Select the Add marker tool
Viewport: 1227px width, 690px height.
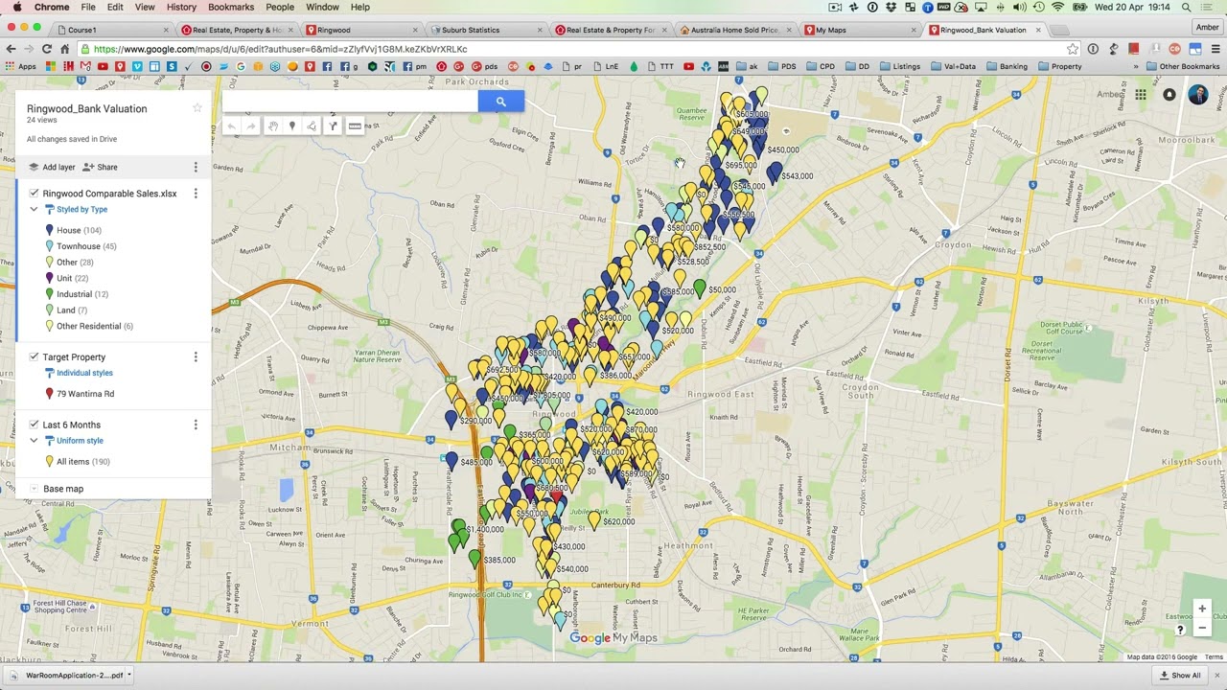pos(292,126)
